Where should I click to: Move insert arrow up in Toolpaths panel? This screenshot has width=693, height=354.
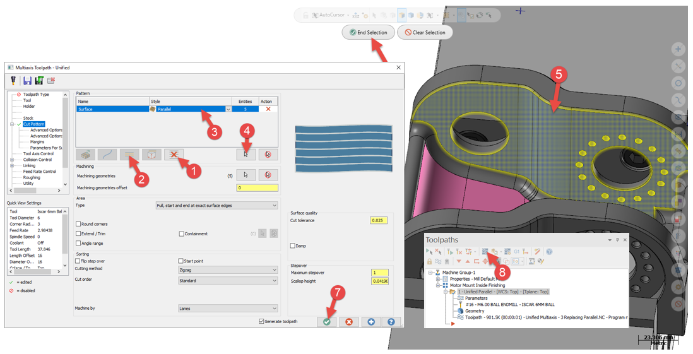pos(468,261)
